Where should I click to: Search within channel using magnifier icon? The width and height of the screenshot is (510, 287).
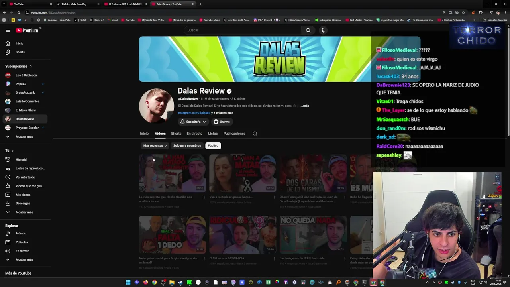[x=255, y=134]
